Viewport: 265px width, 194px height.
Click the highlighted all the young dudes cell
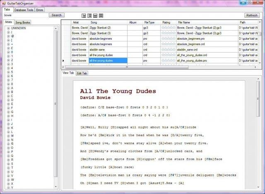108,61
